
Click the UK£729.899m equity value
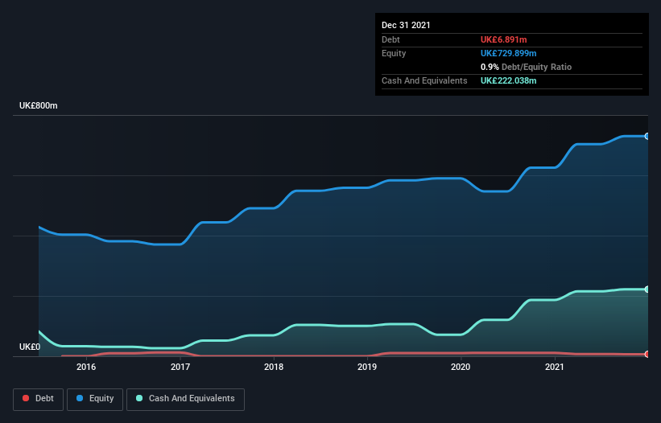(508, 53)
